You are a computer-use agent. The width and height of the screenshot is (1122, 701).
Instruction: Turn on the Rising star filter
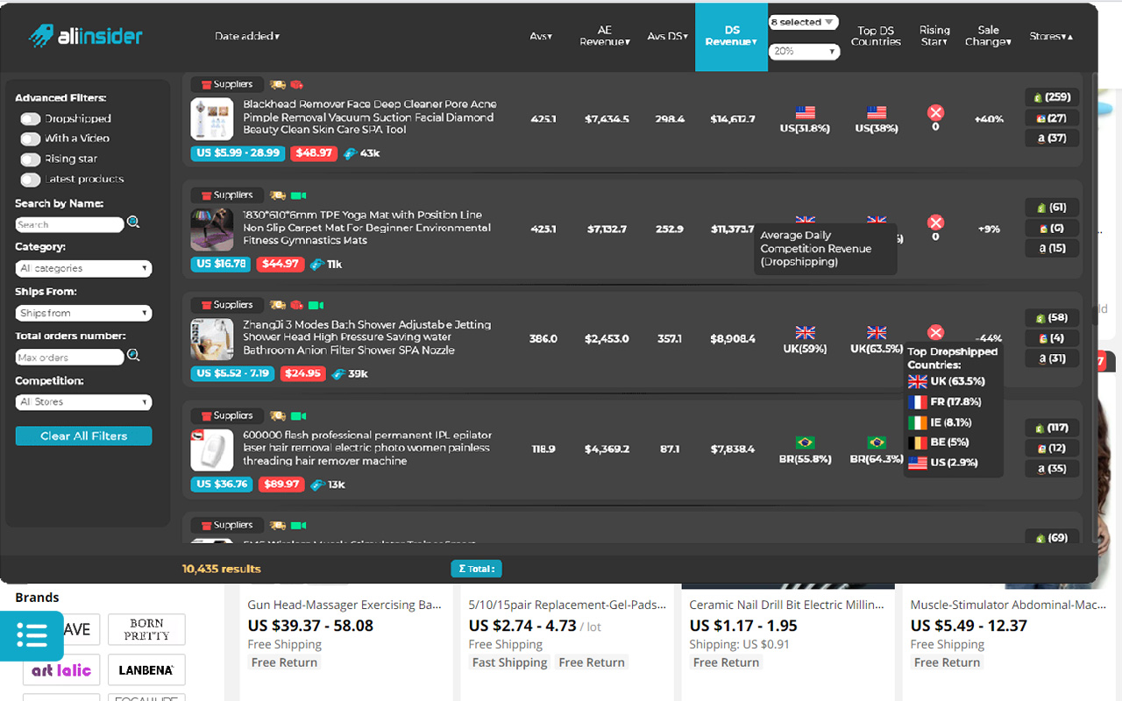coord(31,159)
